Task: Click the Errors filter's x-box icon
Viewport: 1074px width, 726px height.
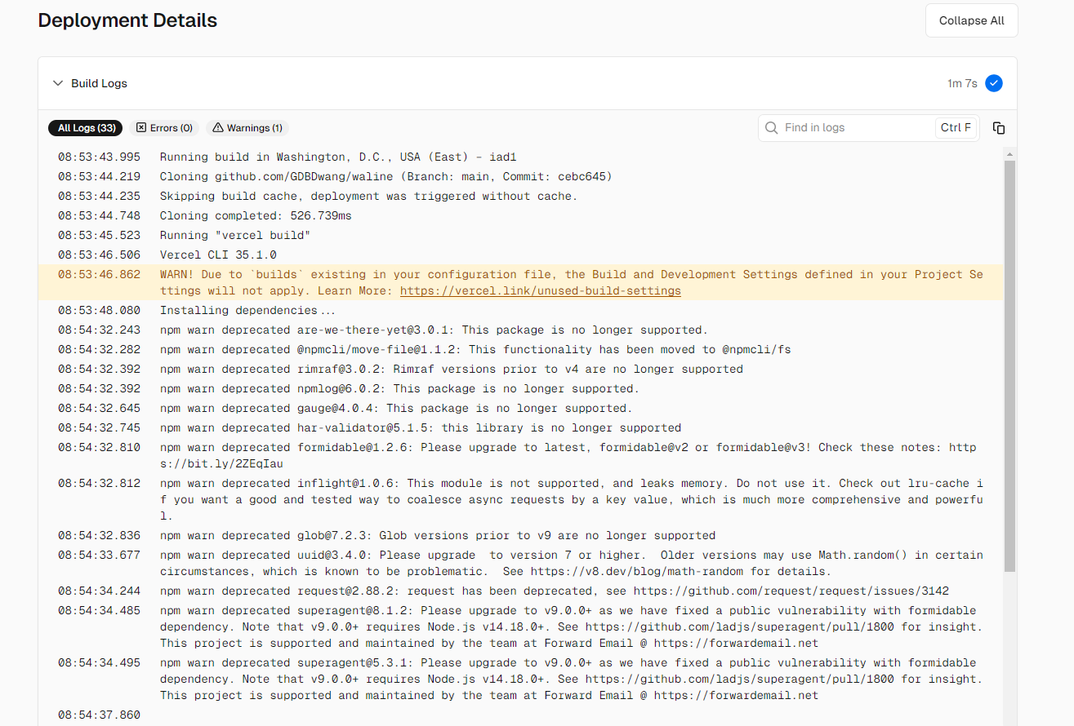Action: (141, 128)
